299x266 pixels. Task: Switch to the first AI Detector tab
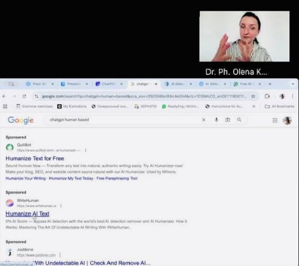click(x=175, y=84)
